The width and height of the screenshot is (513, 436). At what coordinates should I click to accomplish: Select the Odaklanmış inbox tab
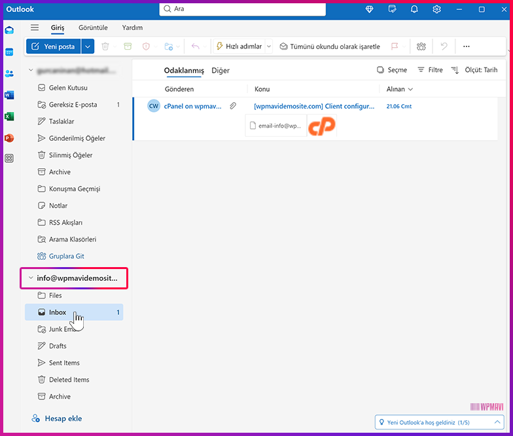[184, 71]
